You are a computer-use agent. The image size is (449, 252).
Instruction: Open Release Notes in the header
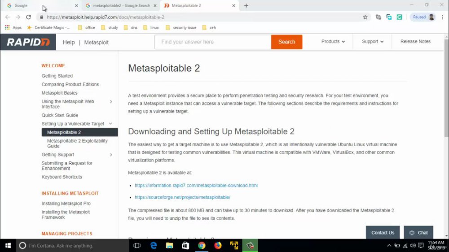click(x=415, y=41)
